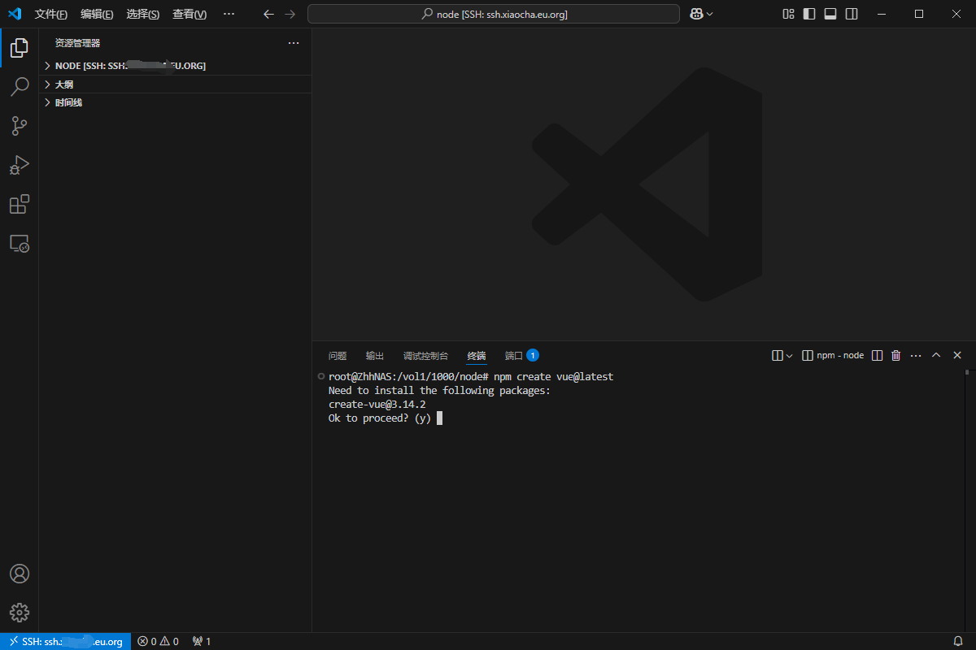The height and width of the screenshot is (650, 976).
Task: Open the Remote Explorer view
Action: [20, 244]
